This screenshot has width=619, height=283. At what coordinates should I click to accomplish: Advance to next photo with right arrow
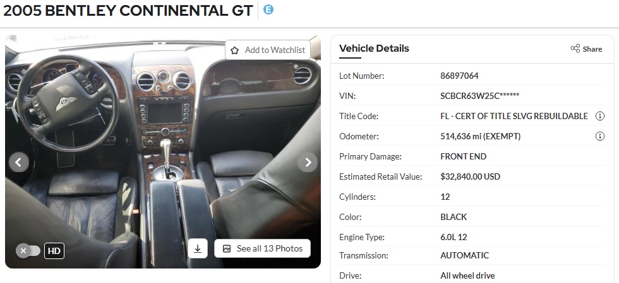(308, 162)
